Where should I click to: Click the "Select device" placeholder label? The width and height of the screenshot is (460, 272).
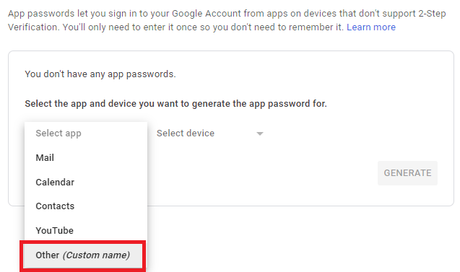186,133
